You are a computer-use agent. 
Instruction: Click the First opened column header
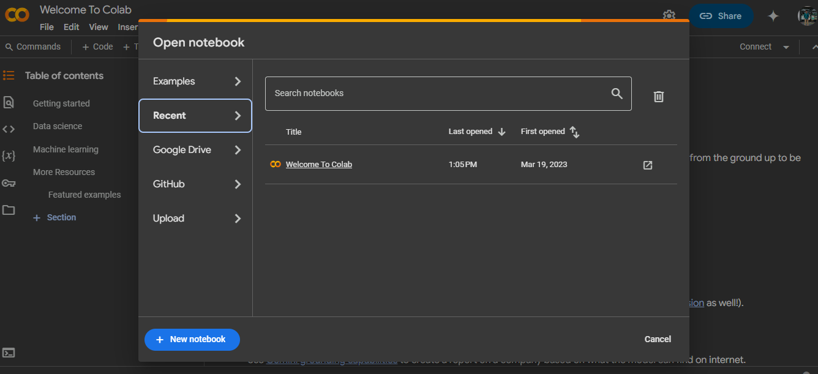point(543,132)
